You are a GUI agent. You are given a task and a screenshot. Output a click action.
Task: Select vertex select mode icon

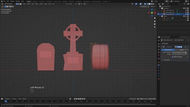(17, 4)
